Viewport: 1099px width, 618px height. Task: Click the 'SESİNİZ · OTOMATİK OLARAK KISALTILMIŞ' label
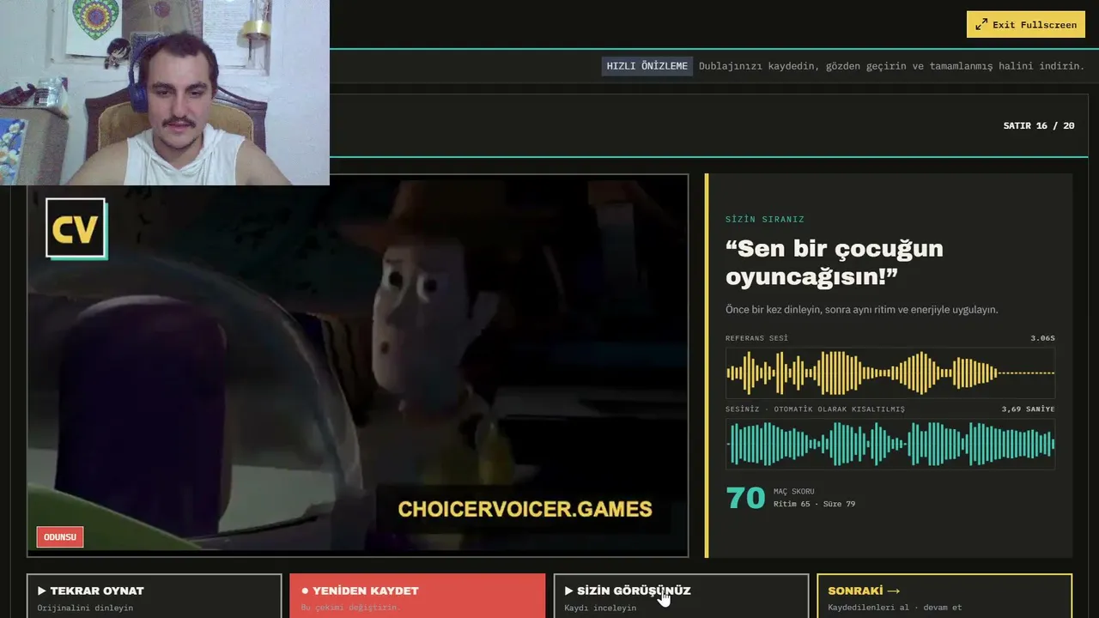815,409
